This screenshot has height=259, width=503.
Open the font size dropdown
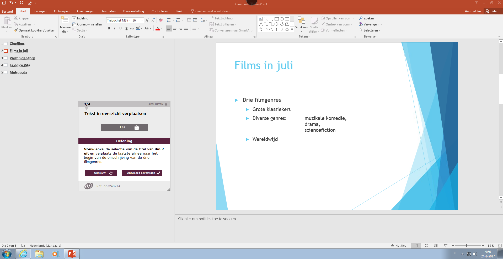coord(142,20)
